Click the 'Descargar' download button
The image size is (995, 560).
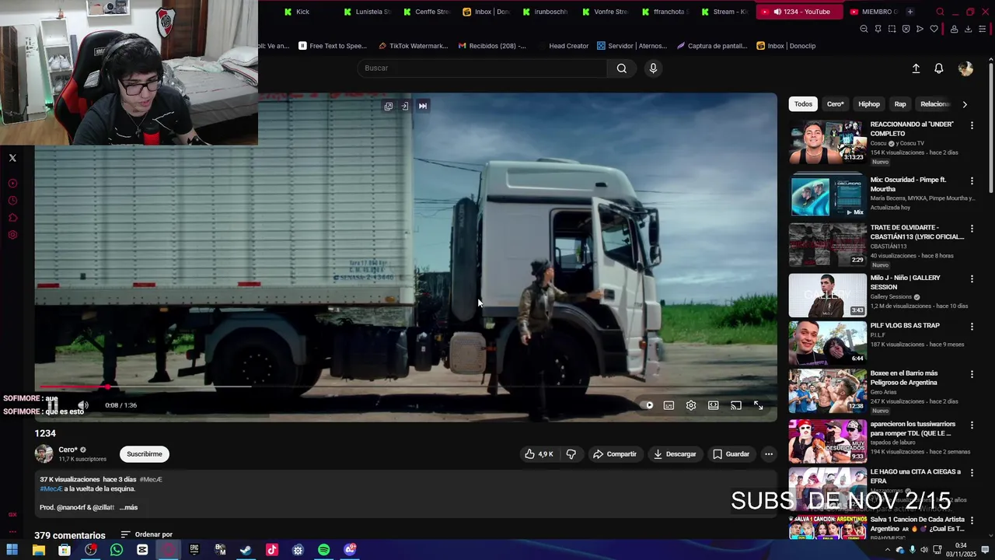(x=675, y=454)
